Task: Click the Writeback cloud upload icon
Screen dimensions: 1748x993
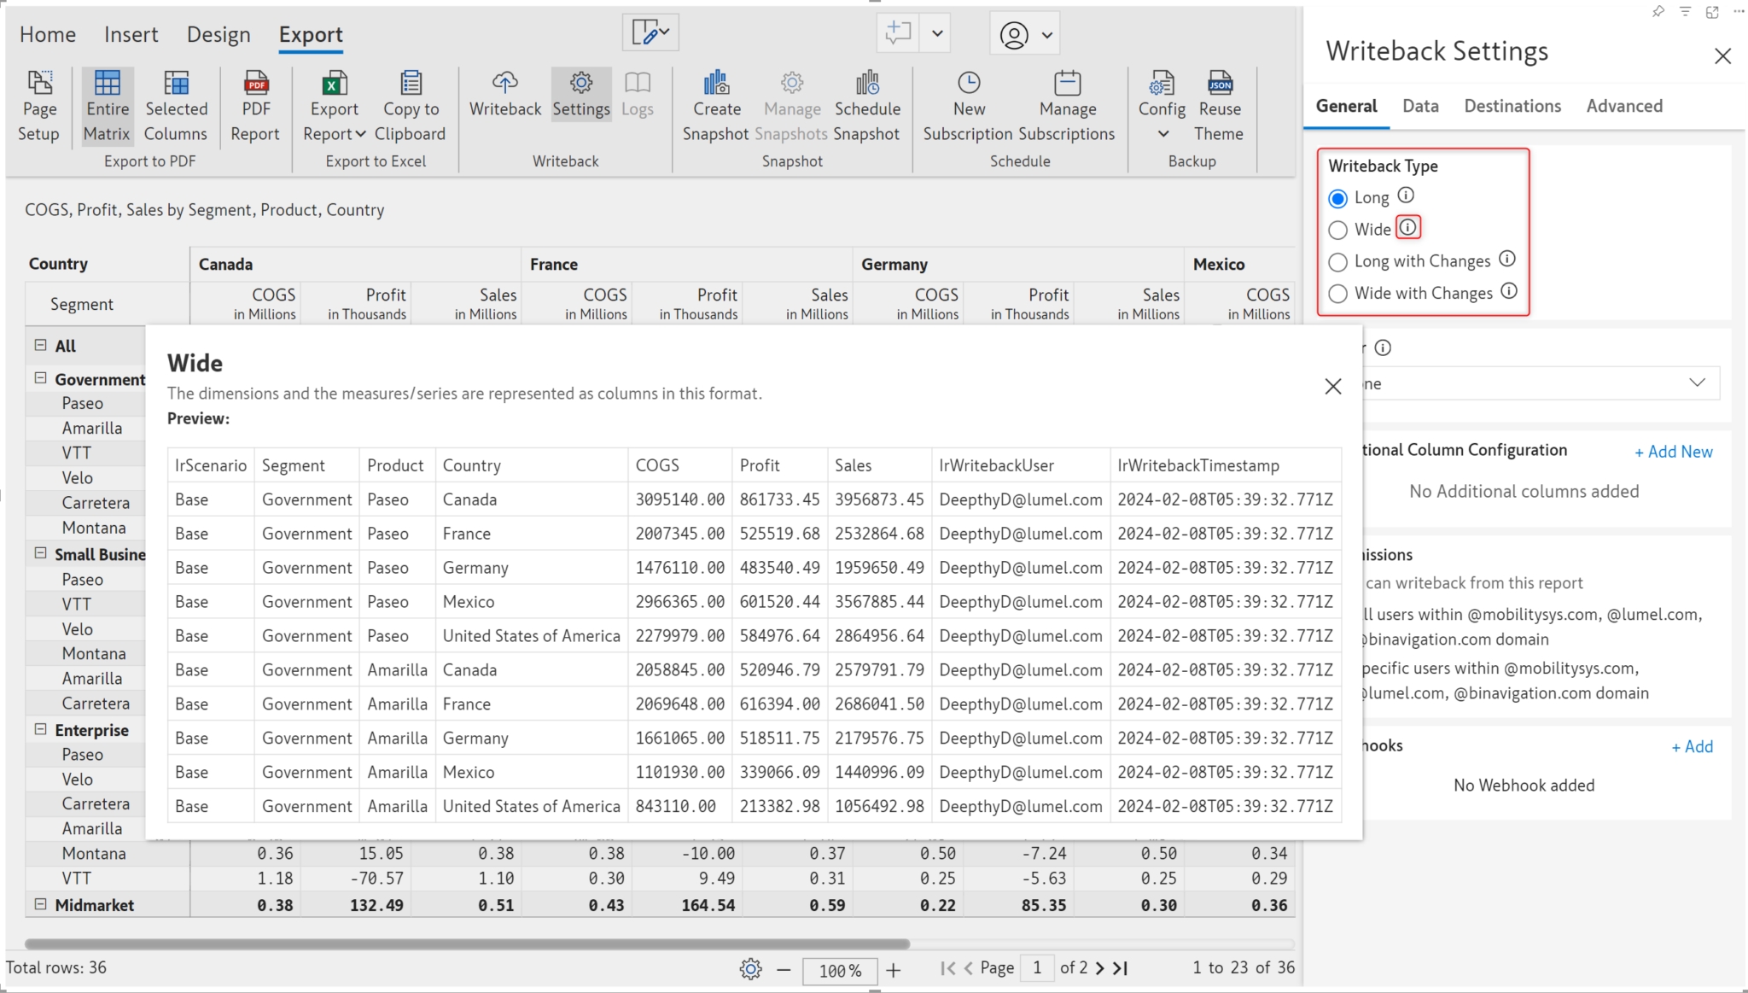Action: pyautogui.click(x=504, y=84)
